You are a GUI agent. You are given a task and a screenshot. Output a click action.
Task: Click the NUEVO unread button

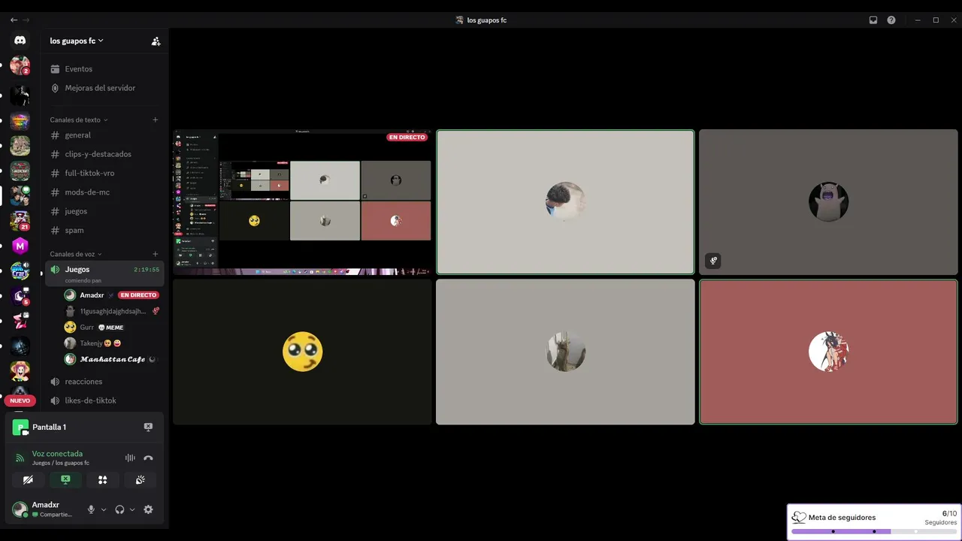tap(20, 400)
